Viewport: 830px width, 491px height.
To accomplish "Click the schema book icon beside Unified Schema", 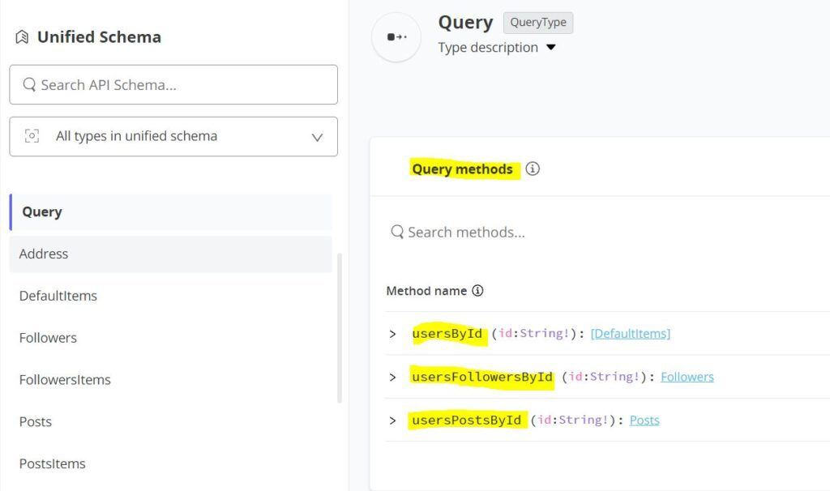I will [x=22, y=36].
